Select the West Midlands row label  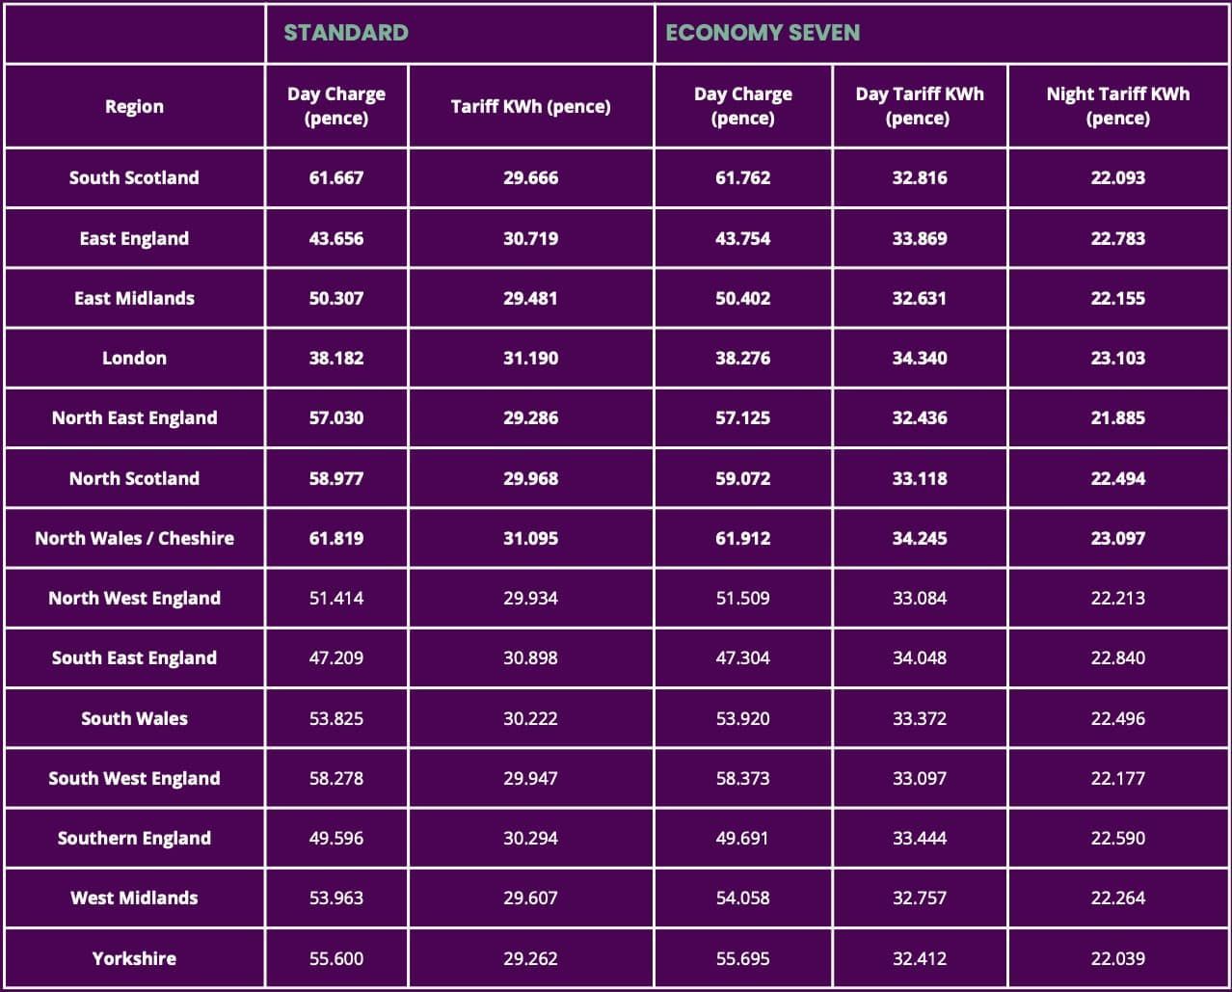pyautogui.click(x=134, y=898)
